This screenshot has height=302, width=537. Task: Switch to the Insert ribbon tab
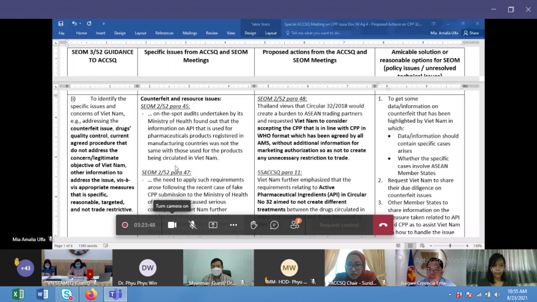click(x=100, y=33)
